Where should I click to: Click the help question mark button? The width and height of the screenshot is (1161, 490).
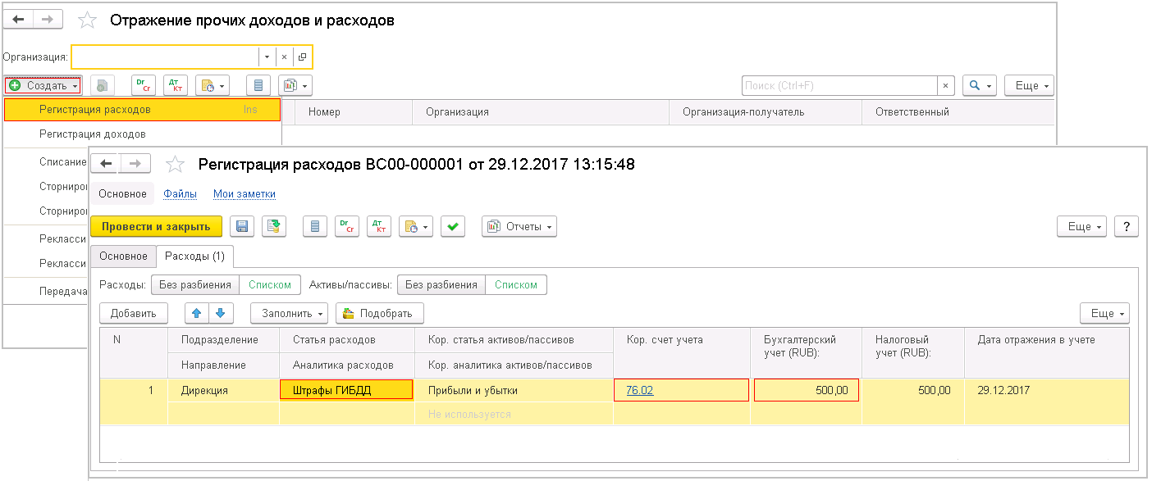coord(1127,227)
